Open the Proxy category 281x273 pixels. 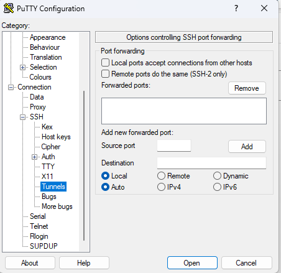(x=38, y=107)
